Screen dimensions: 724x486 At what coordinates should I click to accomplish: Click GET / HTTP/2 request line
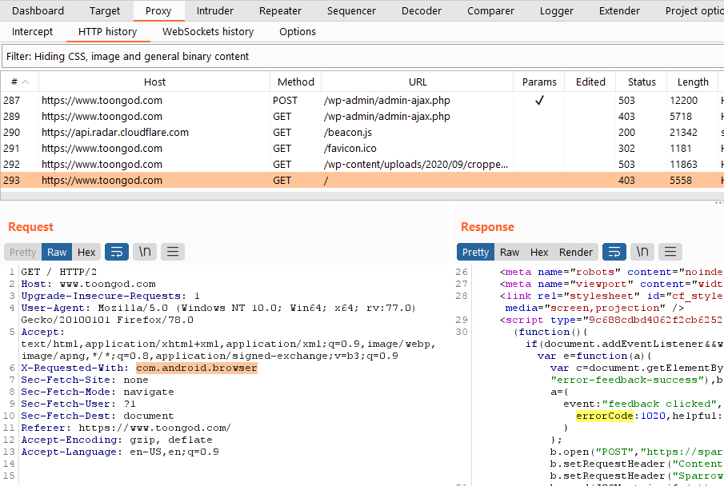click(x=58, y=272)
